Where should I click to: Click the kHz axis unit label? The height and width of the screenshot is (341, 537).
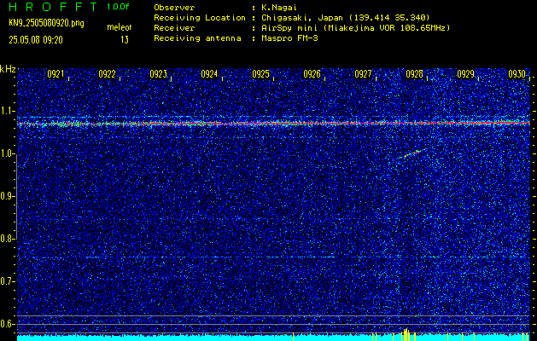(8, 69)
